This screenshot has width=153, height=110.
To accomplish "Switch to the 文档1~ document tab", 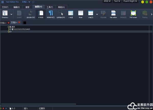I will [x=3, y=23].
